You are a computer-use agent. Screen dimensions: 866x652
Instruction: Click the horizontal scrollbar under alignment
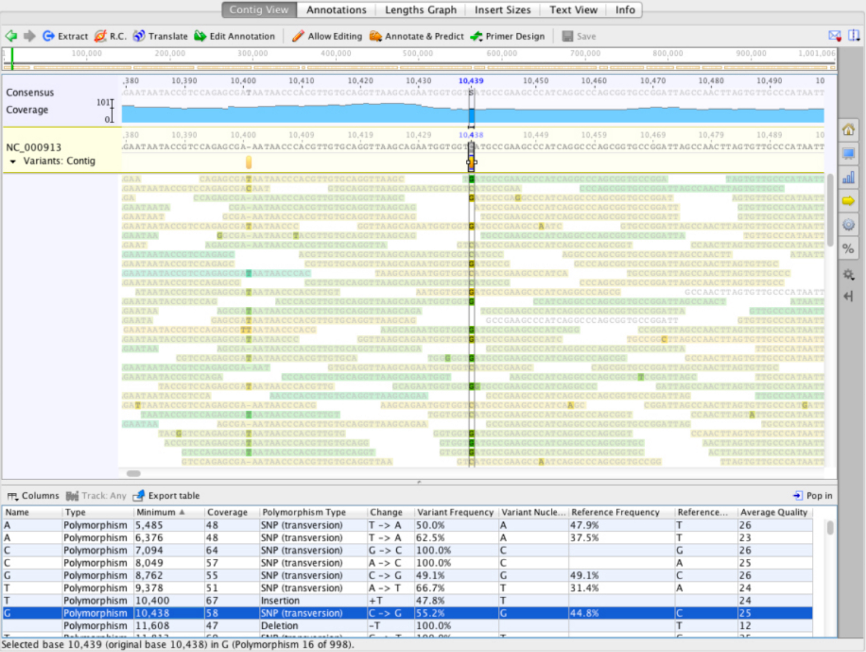click(x=133, y=474)
